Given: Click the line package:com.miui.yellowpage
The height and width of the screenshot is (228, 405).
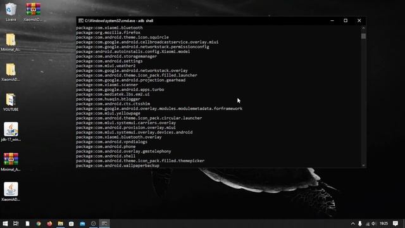Looking at the screenshot, I should 108,113.
